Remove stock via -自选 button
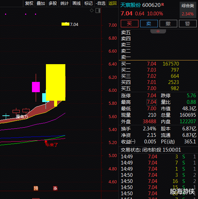This screenshot has height=199, width=198. pos(101,3)
